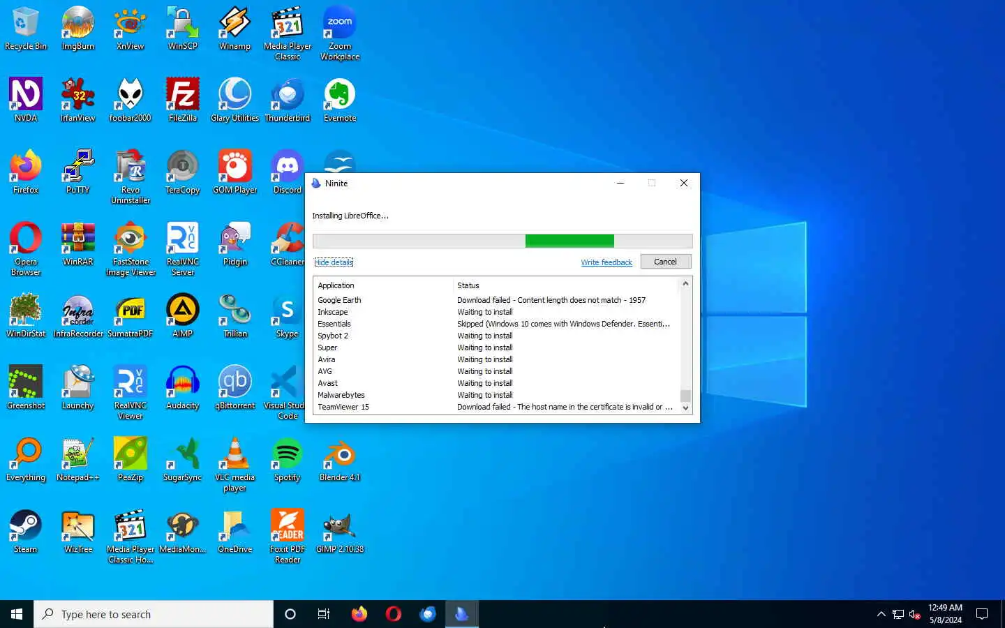Select the SumatraPDF desktop icon

130,316
